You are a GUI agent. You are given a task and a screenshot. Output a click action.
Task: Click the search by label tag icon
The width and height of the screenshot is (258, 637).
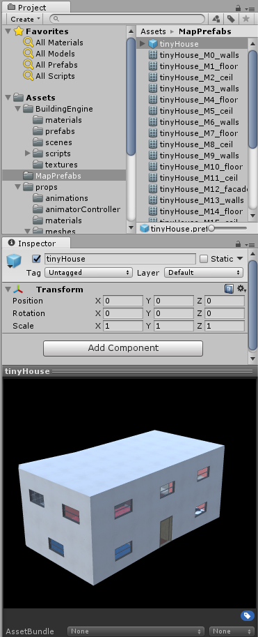click(x=230, y=19)
